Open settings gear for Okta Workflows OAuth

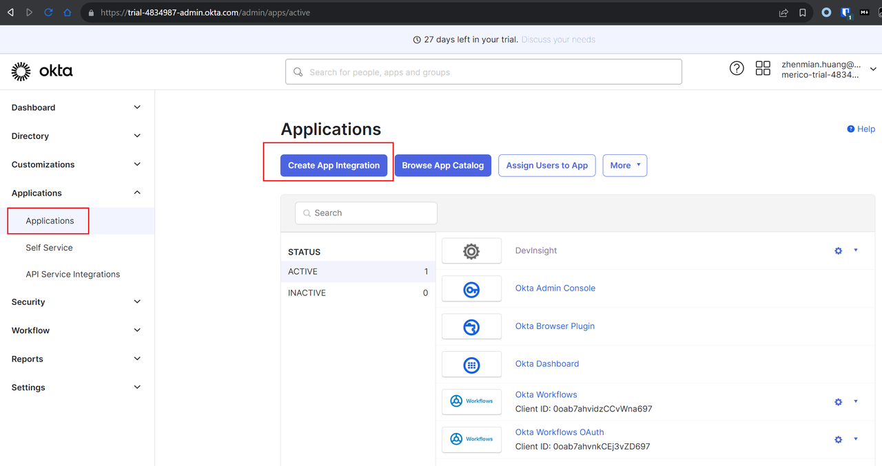pos(838,439)
